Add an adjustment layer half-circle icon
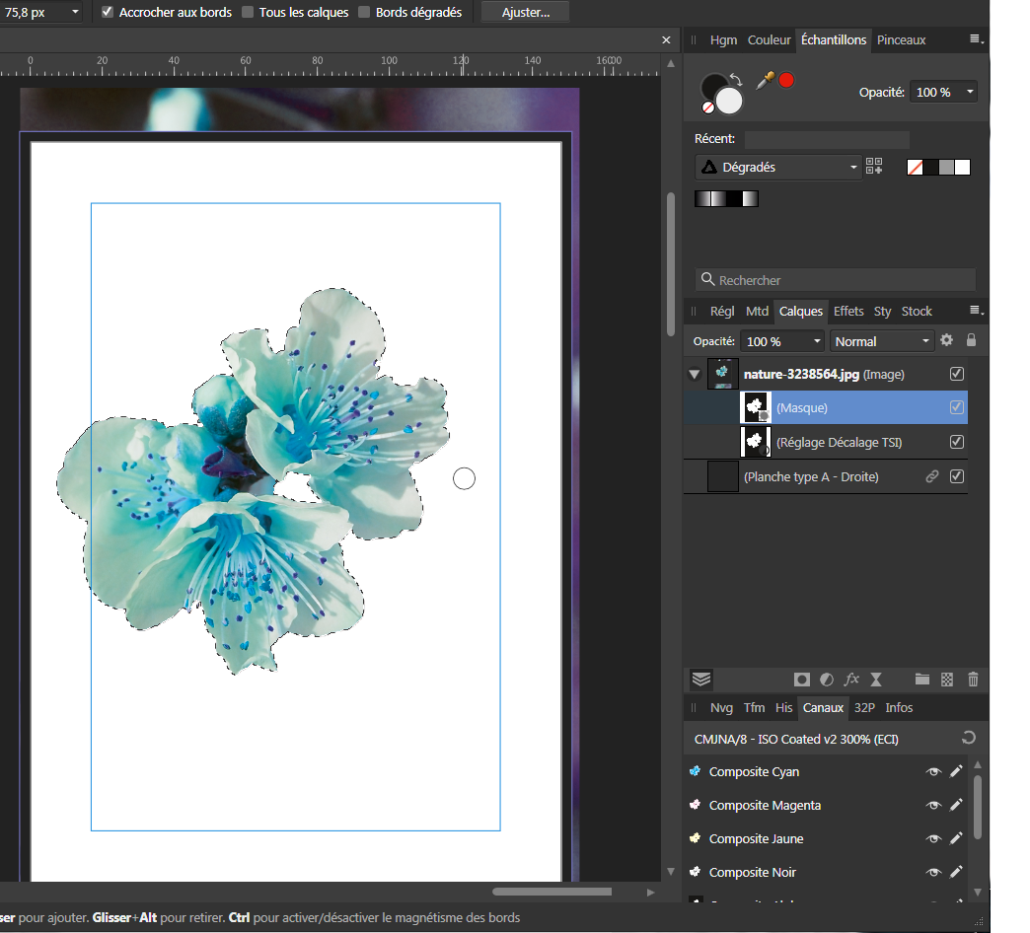The width and height of the screenshot is (1030, 933). tap(827, 680)
